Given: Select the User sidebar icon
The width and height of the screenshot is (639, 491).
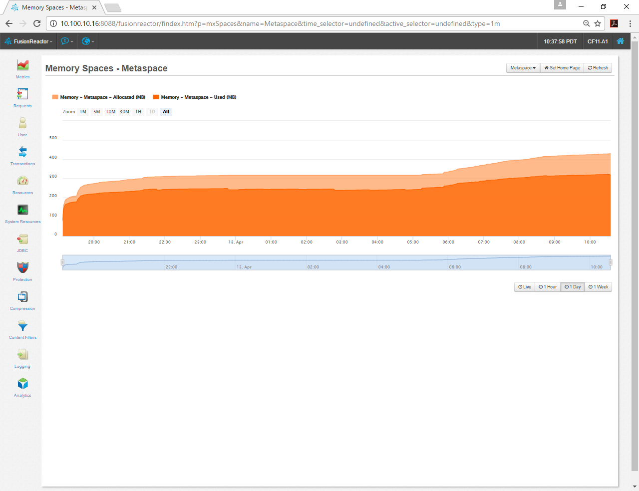Looking at the screenshot, I should (22, 123).
